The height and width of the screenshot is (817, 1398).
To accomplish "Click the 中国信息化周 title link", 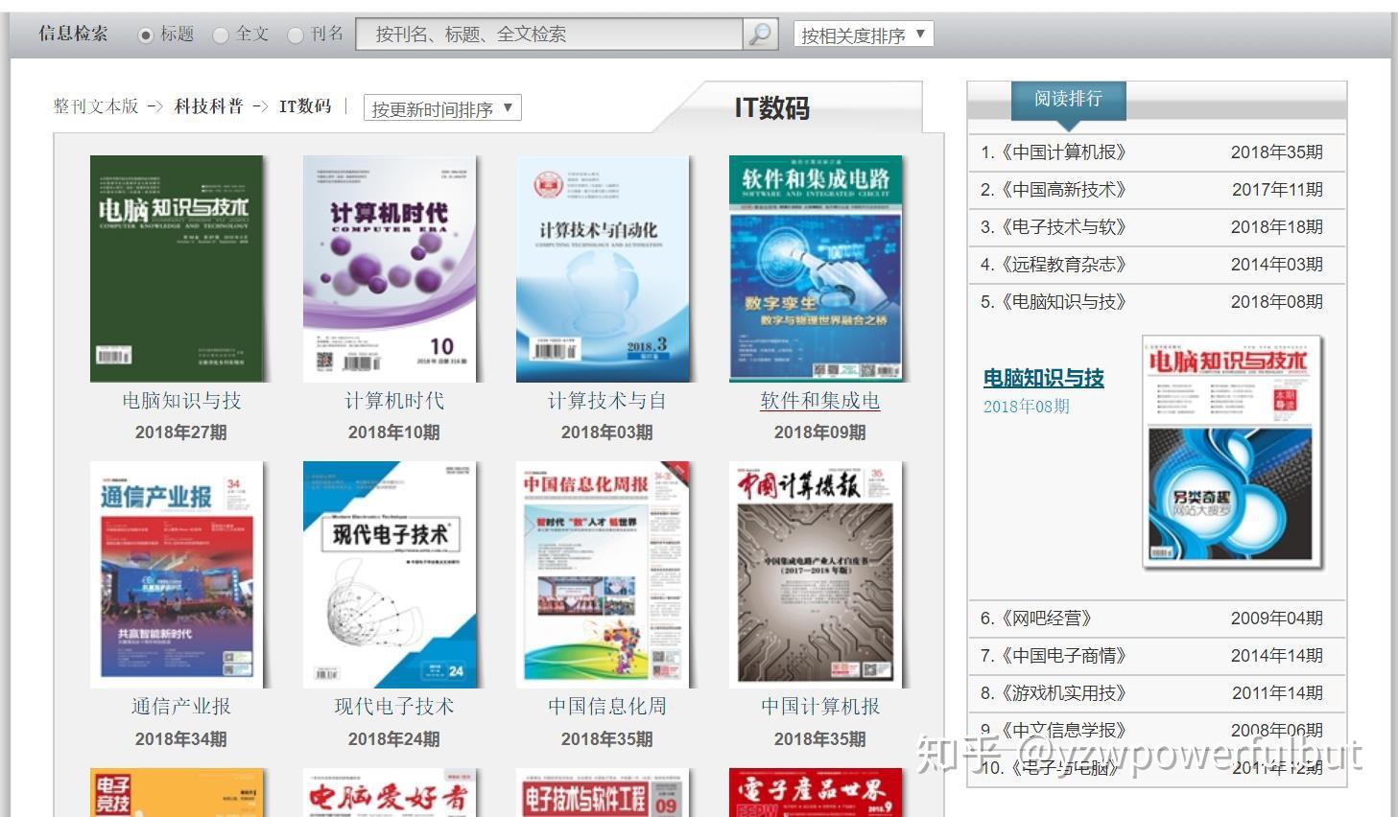I will tap(607, 707).
